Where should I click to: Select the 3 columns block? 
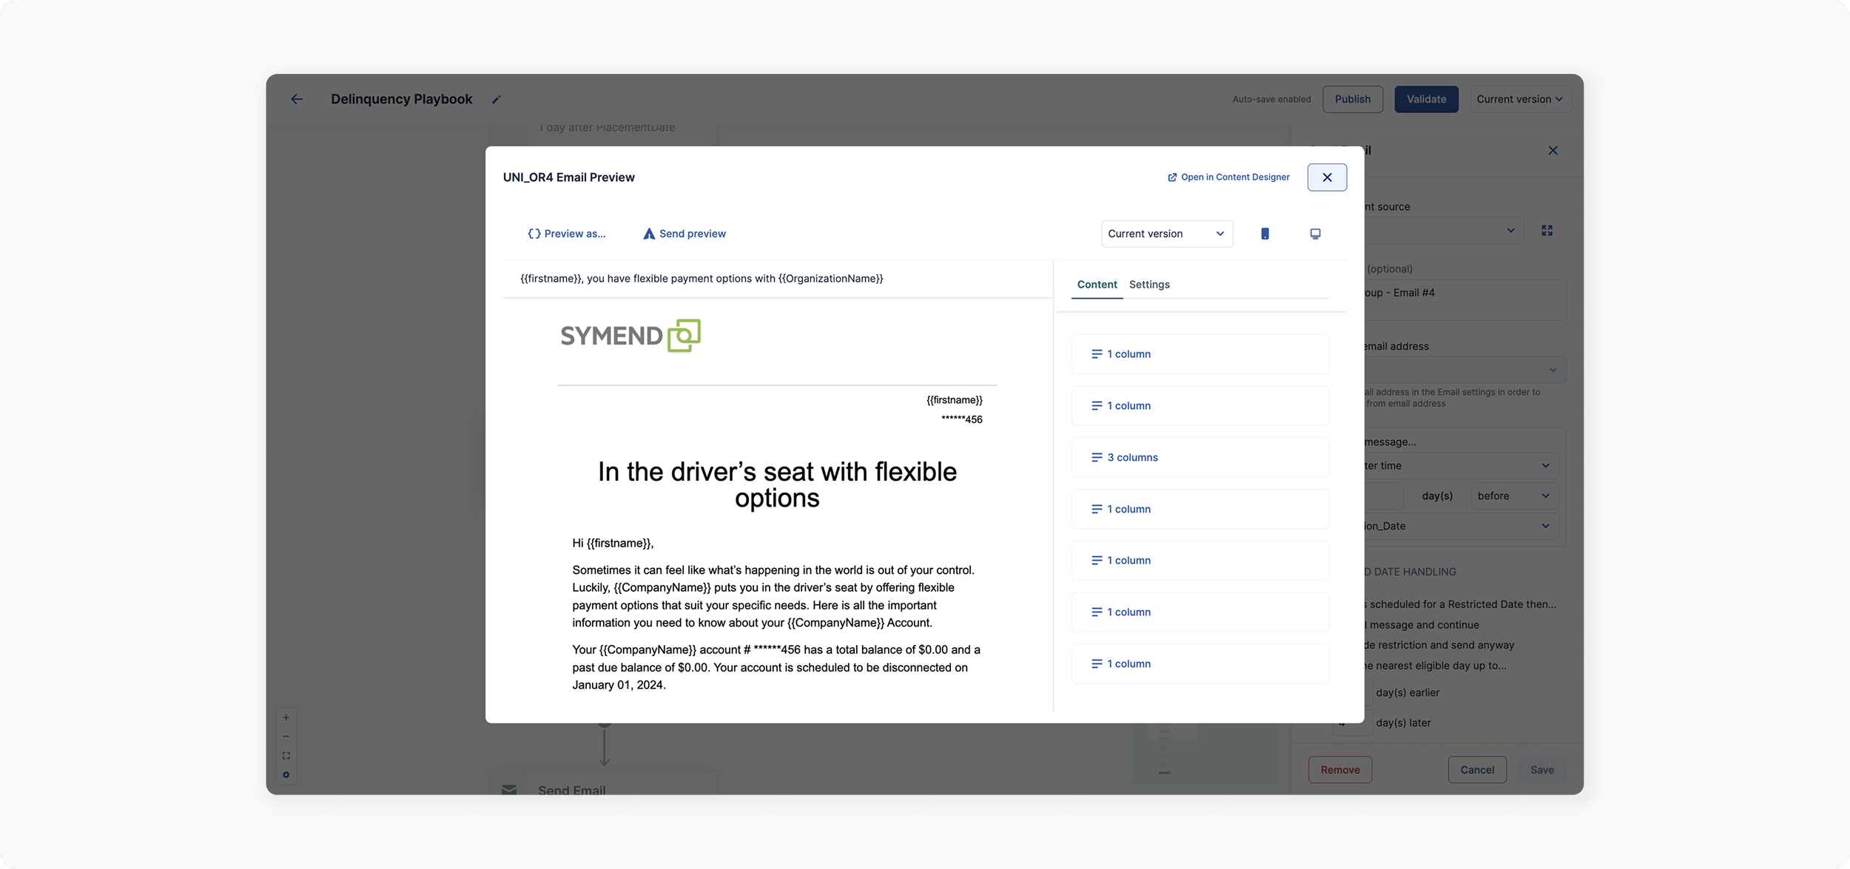(x=1200, y=458)
